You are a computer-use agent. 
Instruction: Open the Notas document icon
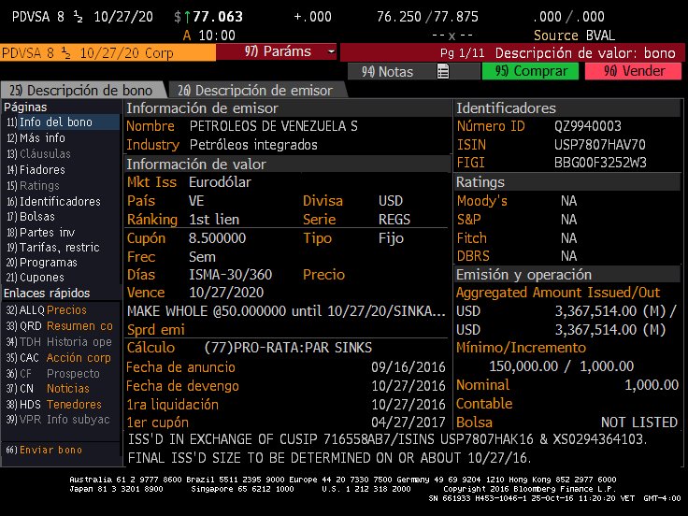coord(443,71)
